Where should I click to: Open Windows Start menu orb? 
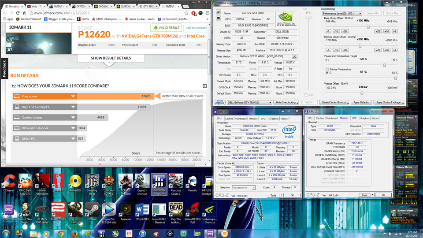[6, 234]
